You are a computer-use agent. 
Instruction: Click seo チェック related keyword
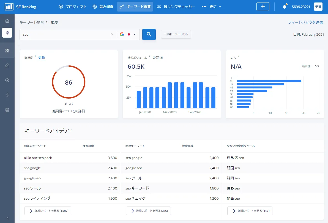pyautogui.click(x=136, y=198)
